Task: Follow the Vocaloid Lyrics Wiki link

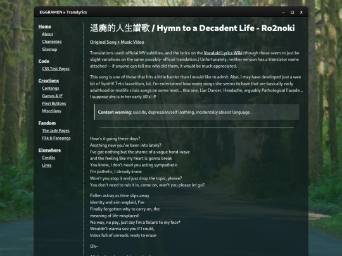Action: click(223, 53)
